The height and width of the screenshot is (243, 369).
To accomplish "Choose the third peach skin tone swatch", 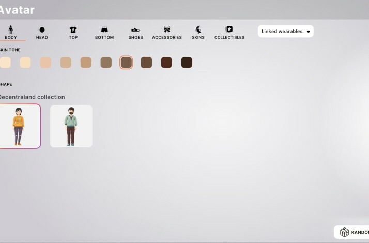I will click(x=45, y=63).
